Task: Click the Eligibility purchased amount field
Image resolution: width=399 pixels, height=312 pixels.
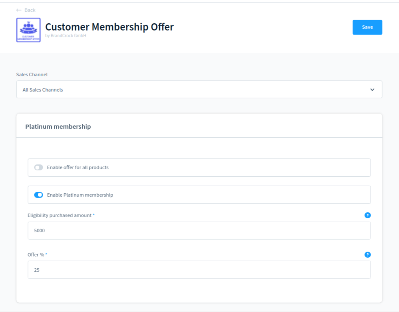Action: click(x=199, y=231)
